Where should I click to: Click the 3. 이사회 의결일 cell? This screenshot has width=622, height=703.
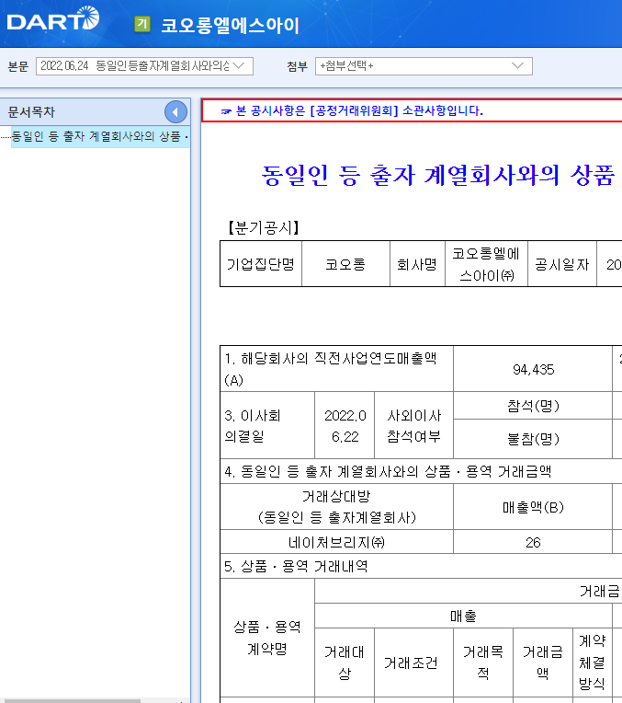267,425
